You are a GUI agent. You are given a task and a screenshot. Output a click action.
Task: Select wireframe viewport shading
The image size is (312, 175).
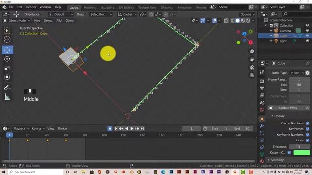(233, 21)
